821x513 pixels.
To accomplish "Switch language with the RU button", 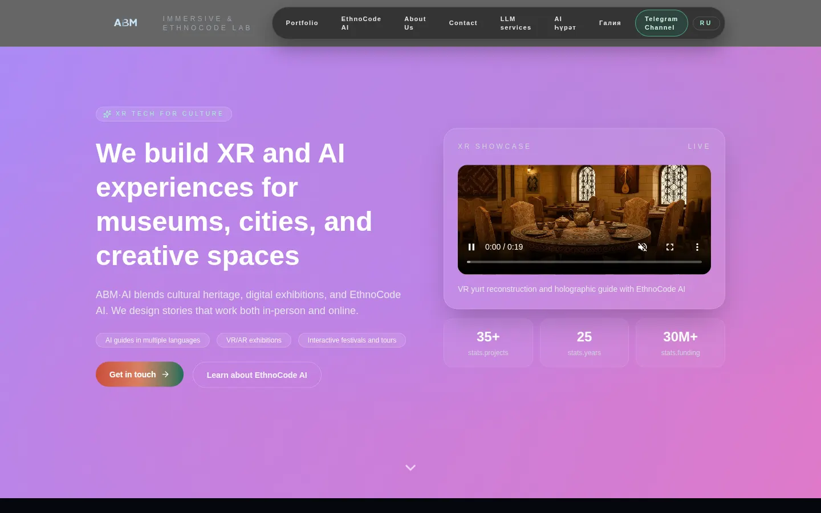I will coord(706,23).
